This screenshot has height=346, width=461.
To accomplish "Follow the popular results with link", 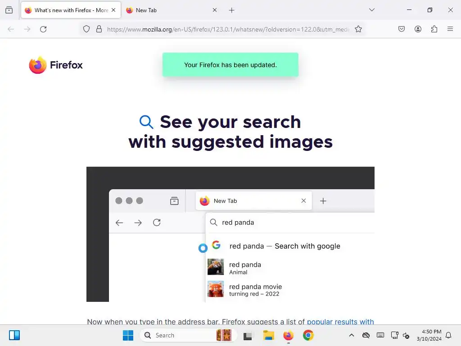I will (x=340, y=321).
